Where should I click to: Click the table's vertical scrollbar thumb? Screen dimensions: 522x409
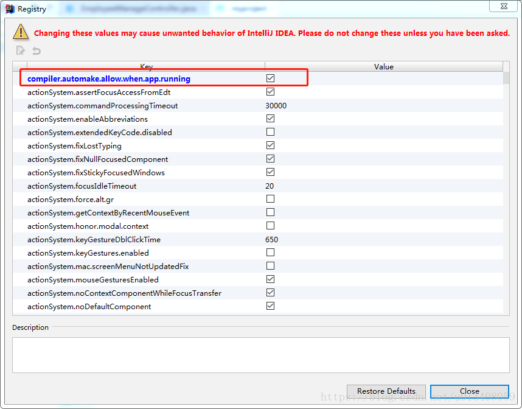506,78
